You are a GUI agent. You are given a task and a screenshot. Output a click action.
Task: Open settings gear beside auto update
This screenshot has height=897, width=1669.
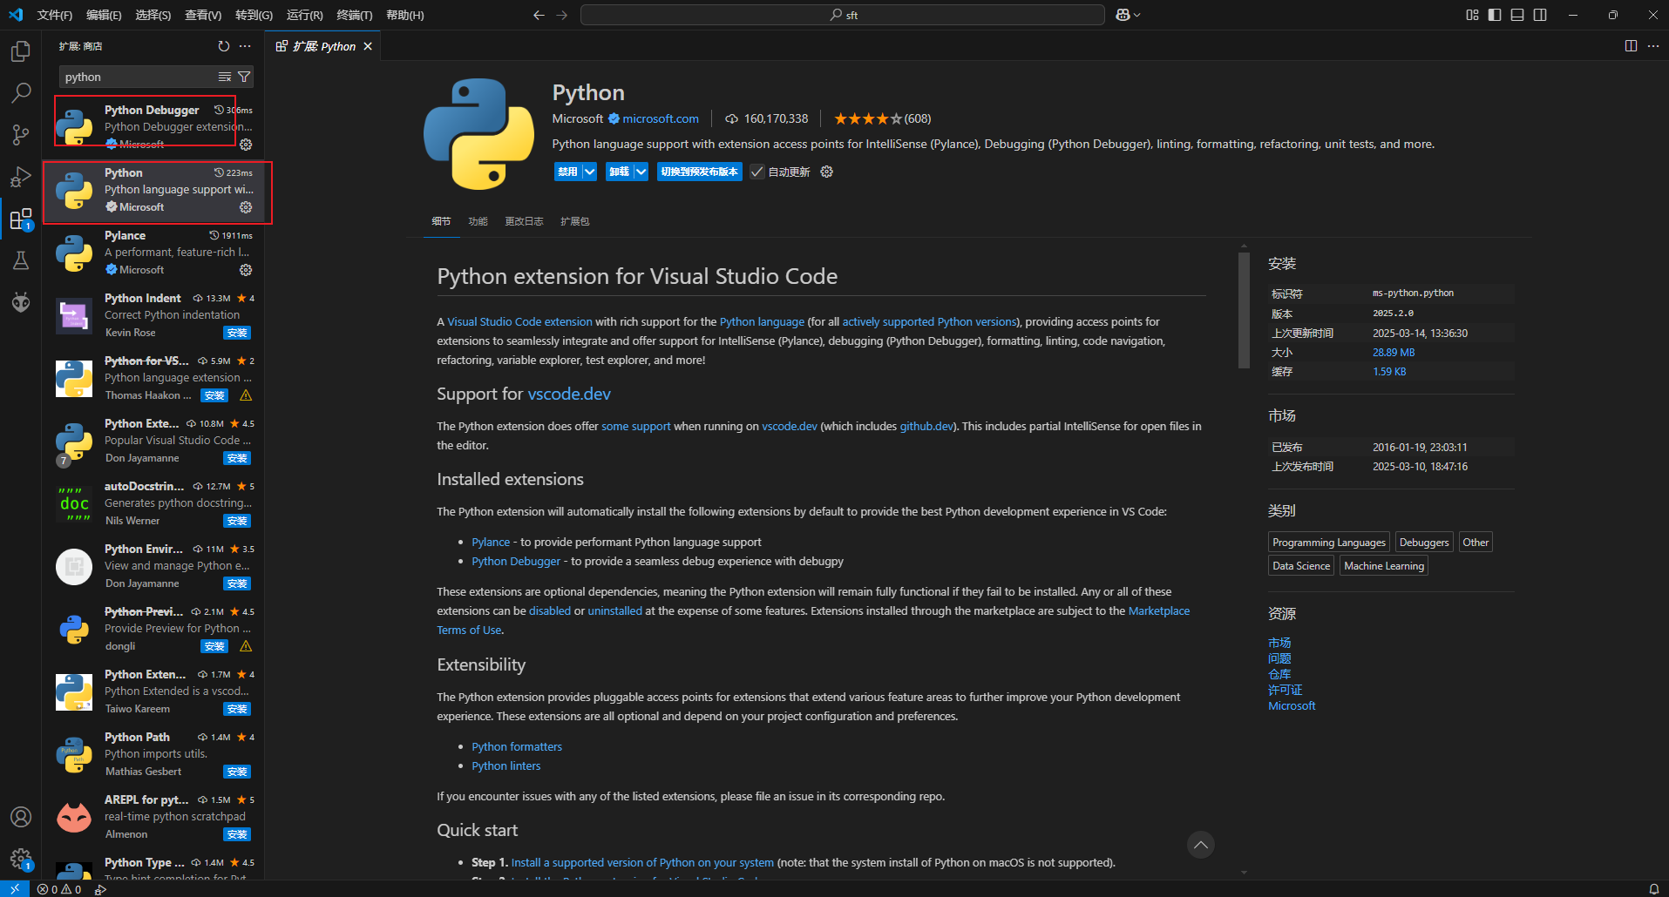(827, 172)
